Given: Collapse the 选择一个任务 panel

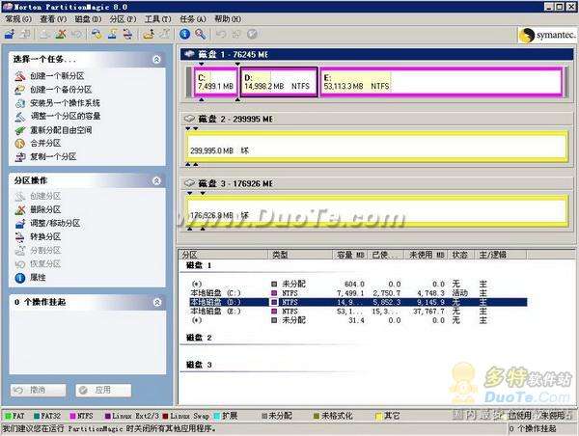Looking at the screenshot, I should (x=156, y=59).
